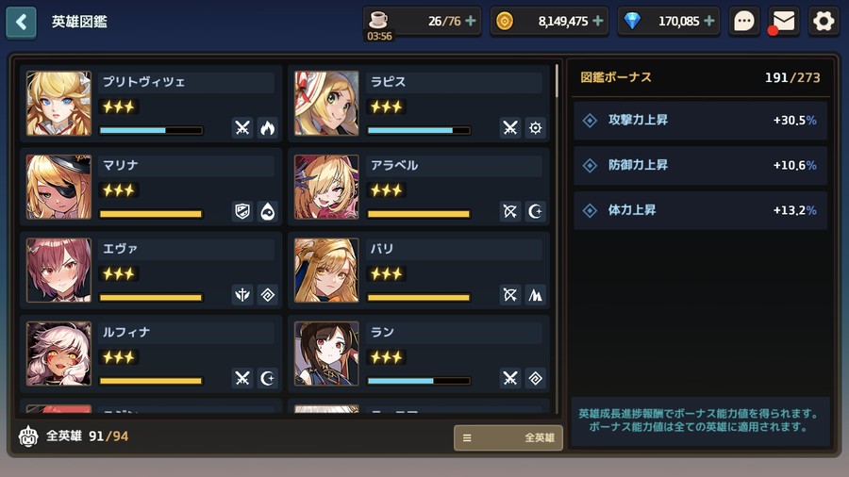Add gold coins with plus button
The image size is (849, 477).
(598, 21)
